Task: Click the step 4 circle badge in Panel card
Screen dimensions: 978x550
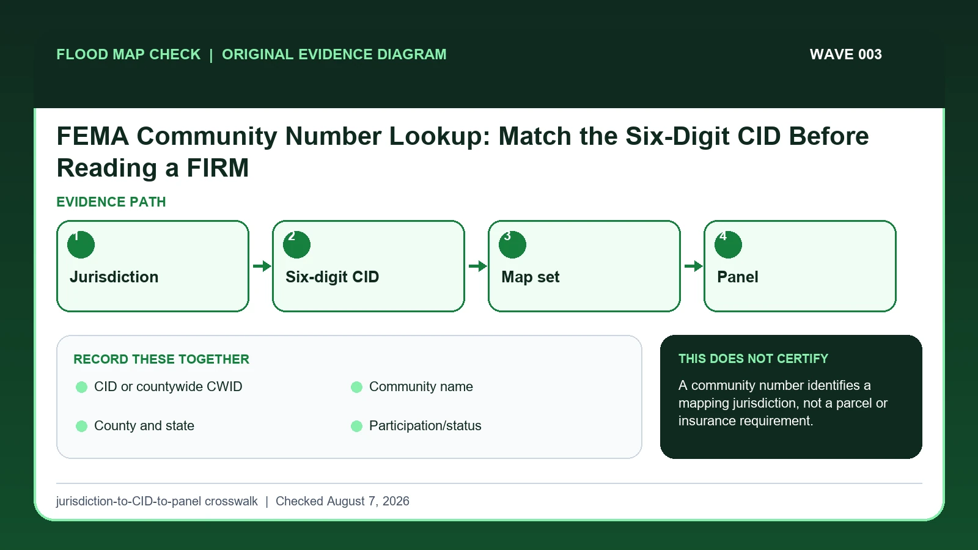Action: pyautogui.click(x=728, y=244)
